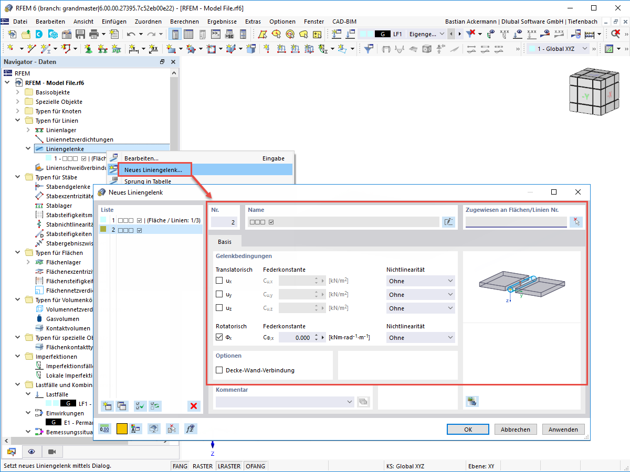
Task: Click the yellow color swatch at dialog bottom
Action: pyautogui.click(x=122, y=428)
